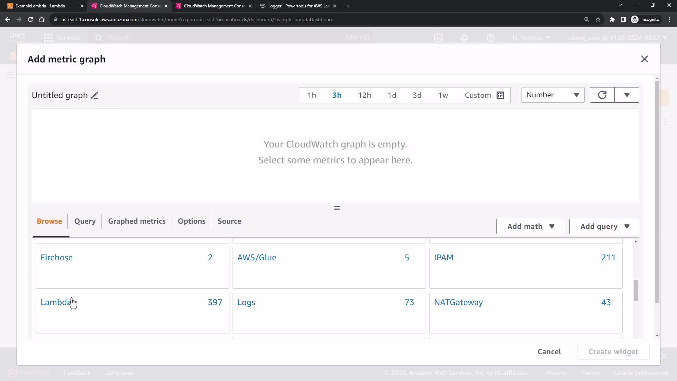Click the browser home icon
The image size is (677, 381).
42,19
